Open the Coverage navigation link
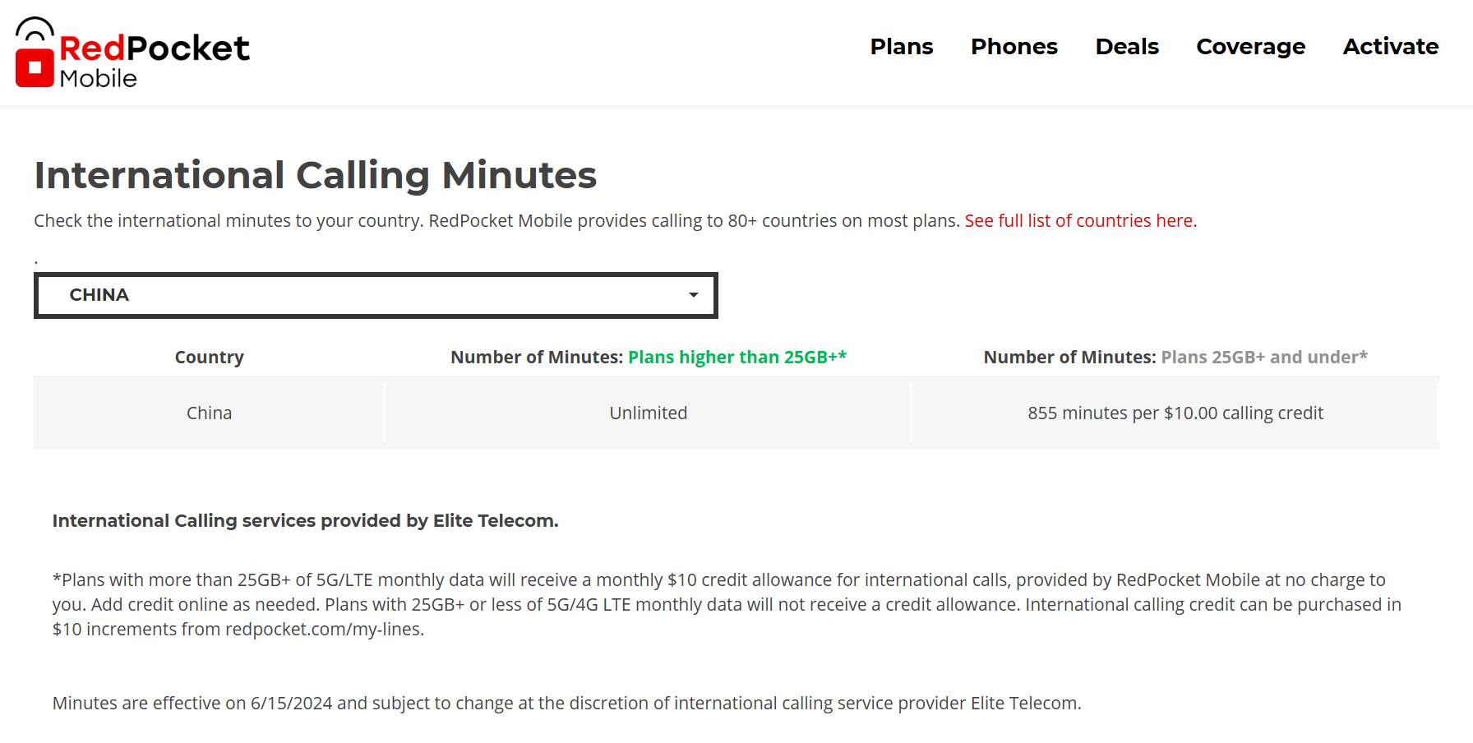Viewport: 1473px width, 743px height. tap(1250, 47)
